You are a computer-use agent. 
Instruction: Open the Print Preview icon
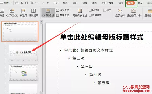click(x=32, y=3)
